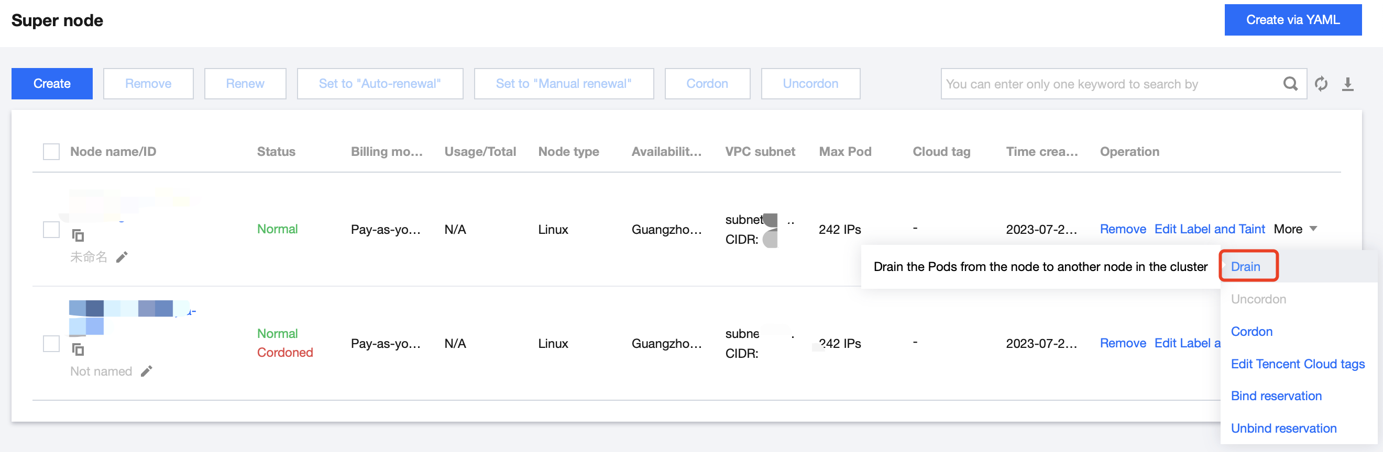Edit the "Not named" node name
1383x452 pixels.
pyautogui.click(x=147, y=371)
